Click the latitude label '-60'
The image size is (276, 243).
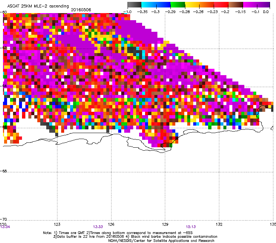(x=3, y=12)
